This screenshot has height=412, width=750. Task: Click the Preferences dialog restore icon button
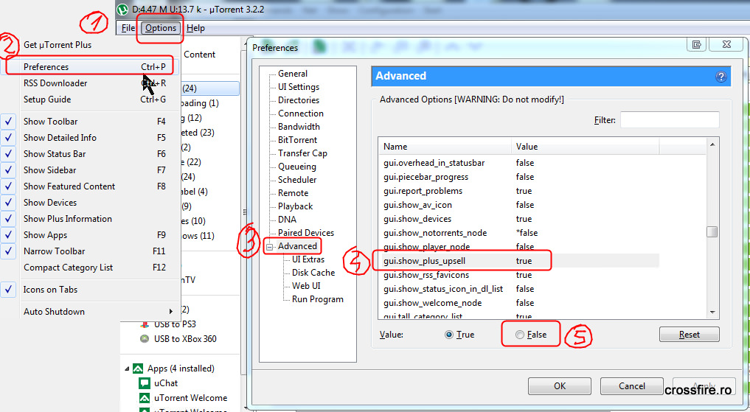pyautogui.click(x=696, y=44)
